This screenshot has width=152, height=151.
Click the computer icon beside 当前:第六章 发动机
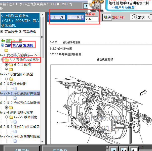click(x=2, y=45)
